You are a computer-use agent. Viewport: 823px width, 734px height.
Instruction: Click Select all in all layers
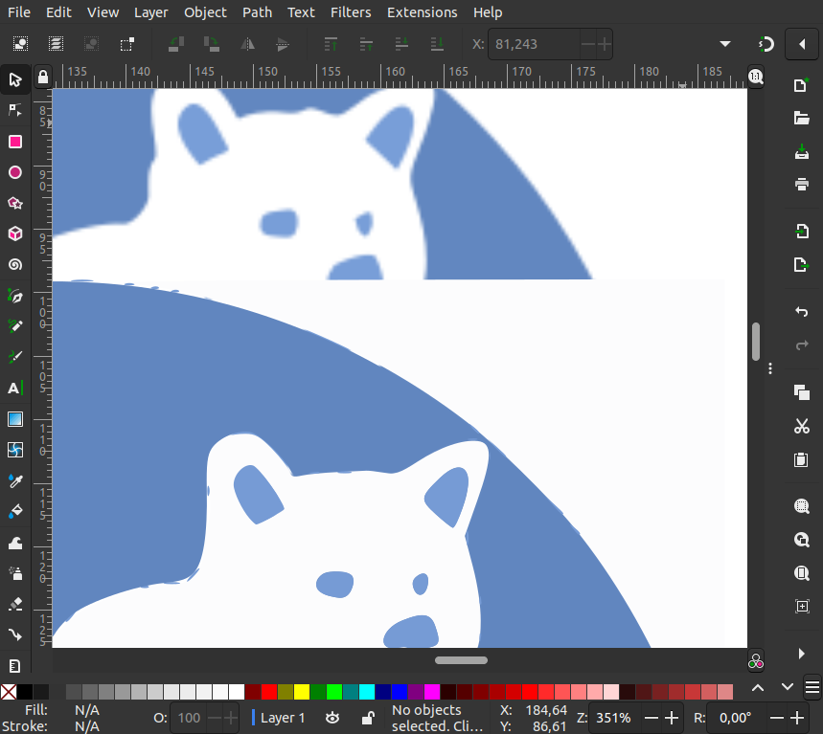56,44
